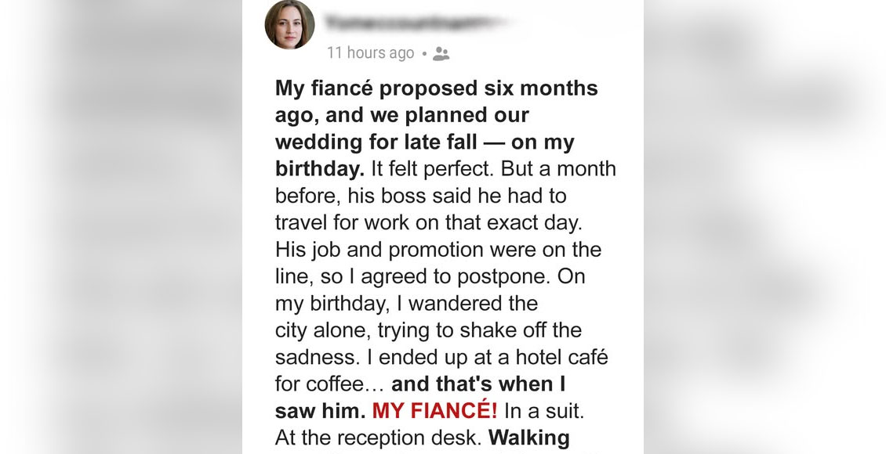Open the poster's profile picture
The image size is (886, 454).
(x=290, y=24)
